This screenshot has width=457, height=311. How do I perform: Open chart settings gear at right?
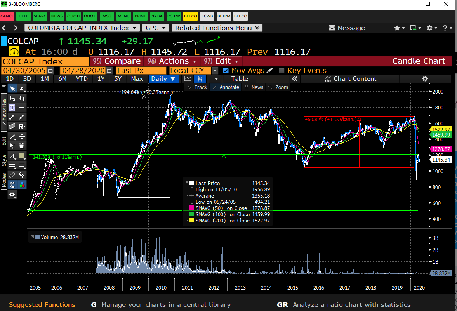tap(425, 79)
